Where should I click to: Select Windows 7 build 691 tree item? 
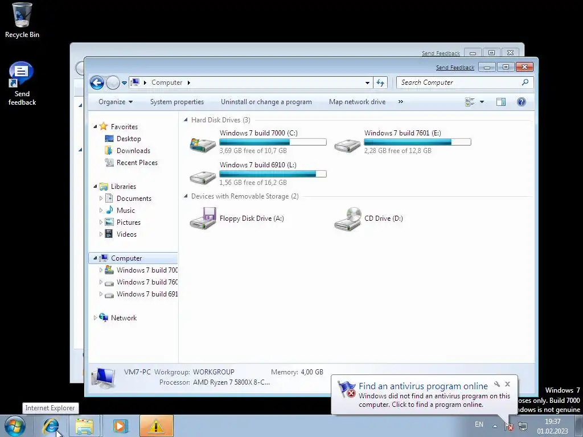(x=147, y=294)
